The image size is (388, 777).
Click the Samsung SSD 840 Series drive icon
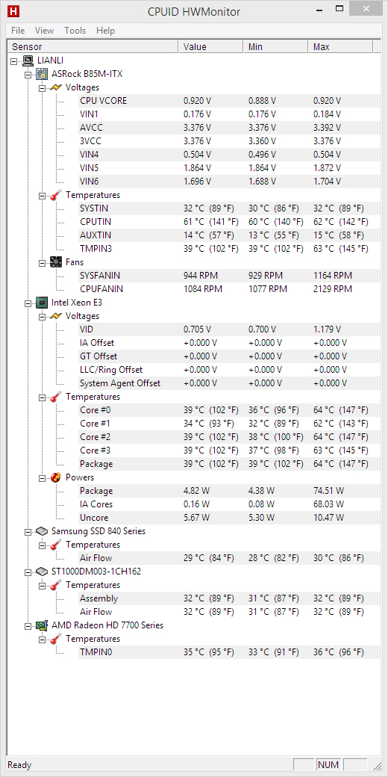[x=42, y=530]
